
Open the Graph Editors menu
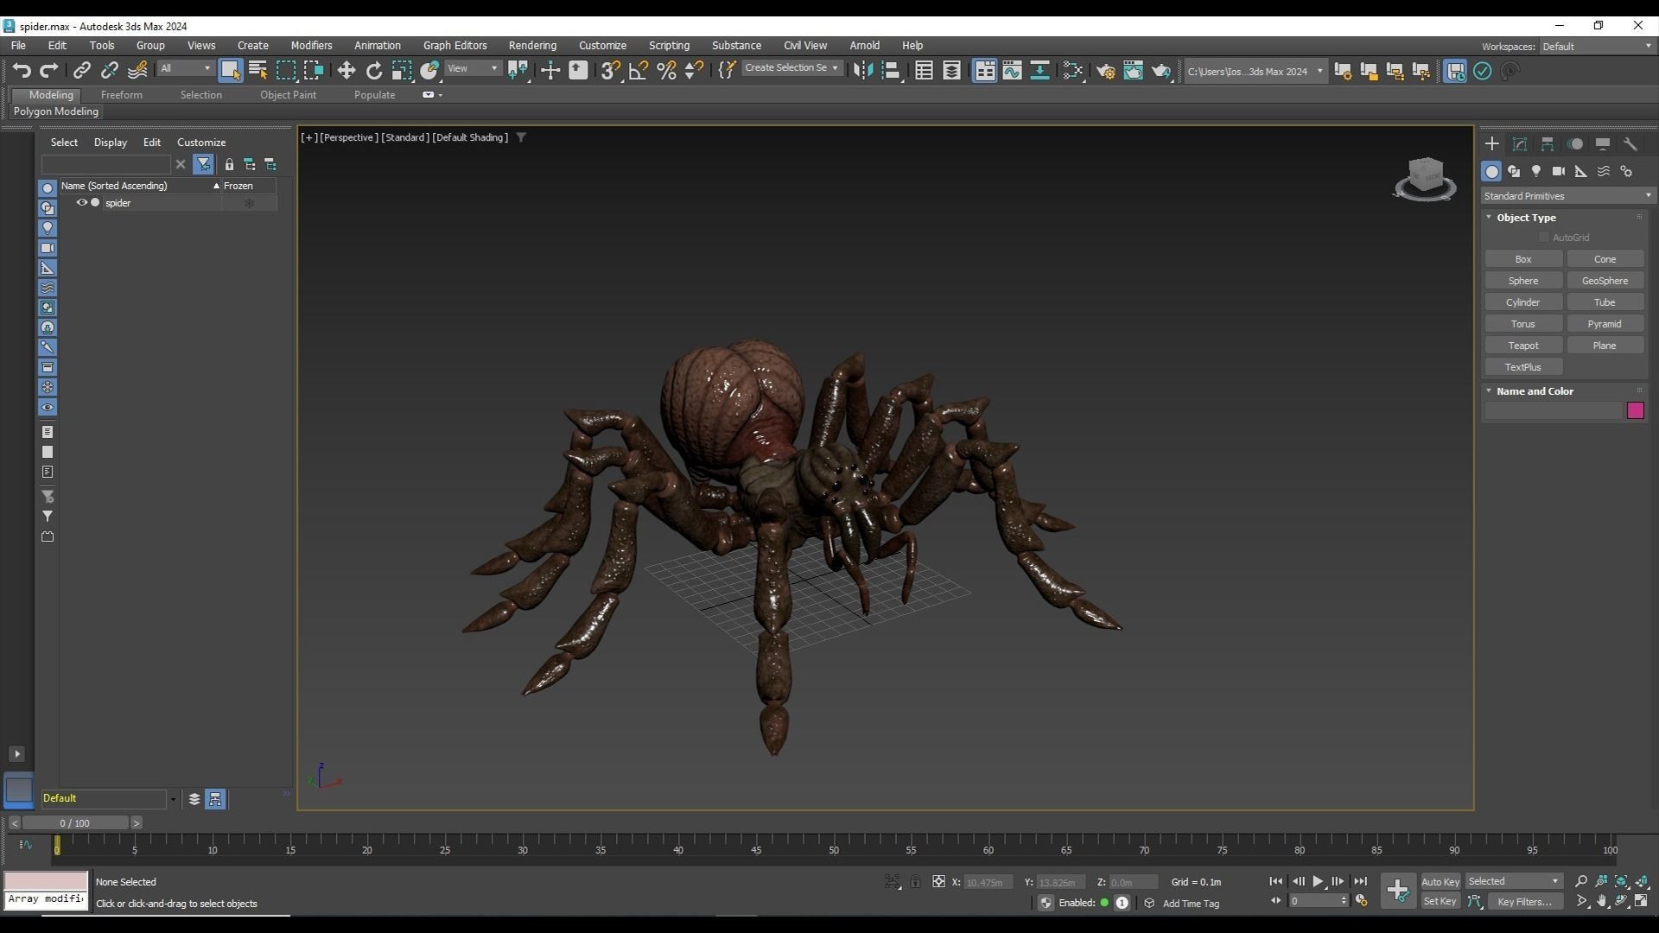point(454,46)
